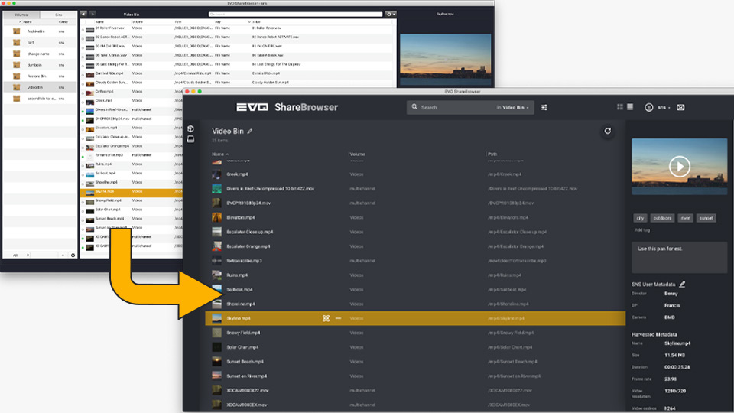Select Carnival Ride.mp4 in old window
734x413 pixels.
[238, 73]
